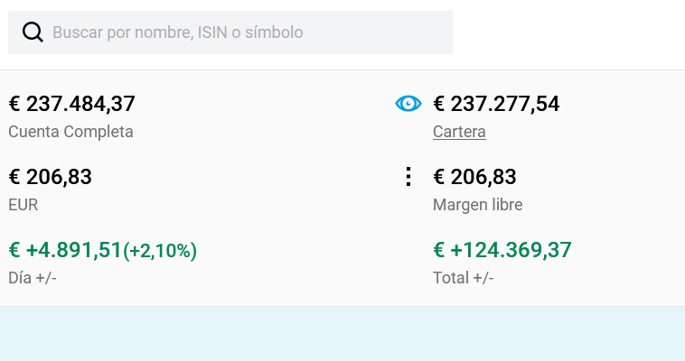
Task: Click the magnifying glass search icon
Action: [x=33, y=32]
